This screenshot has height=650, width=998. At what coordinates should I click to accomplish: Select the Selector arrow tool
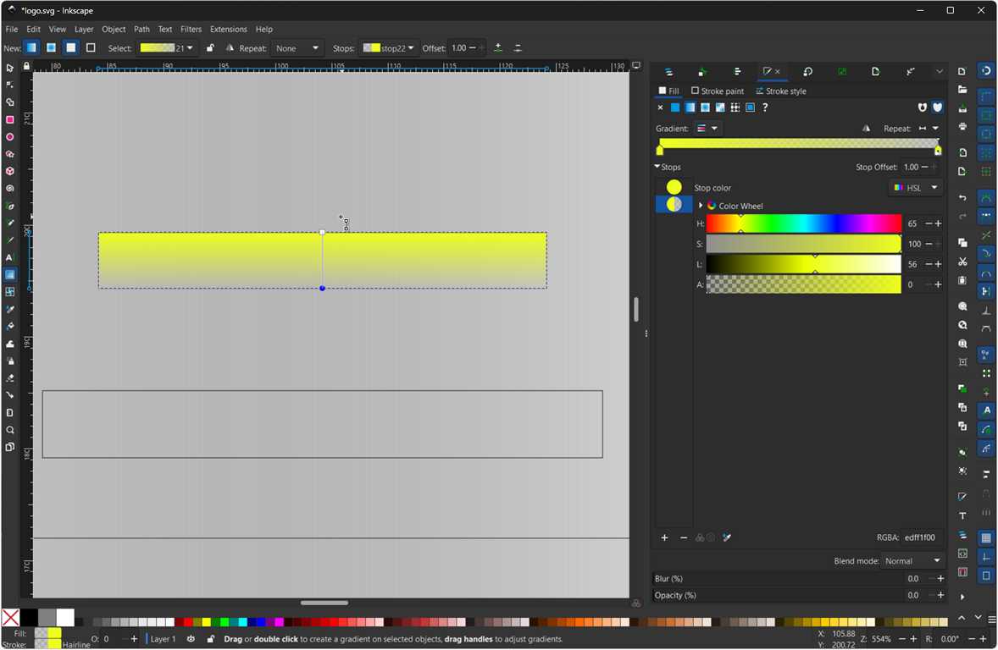point(9,68)
